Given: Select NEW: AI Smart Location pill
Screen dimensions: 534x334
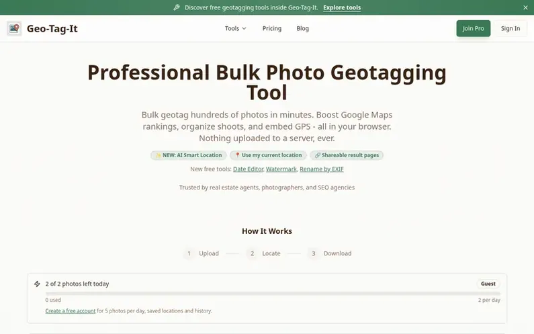Looking at the screenshot, I should 189,155.
